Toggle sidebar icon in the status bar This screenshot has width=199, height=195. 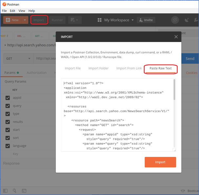5,191
